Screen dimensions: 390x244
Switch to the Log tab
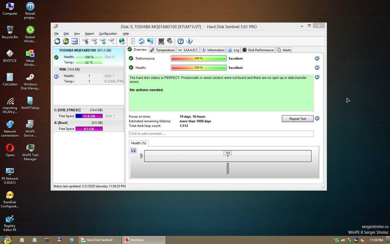(234, 50)
